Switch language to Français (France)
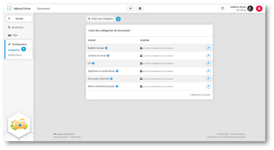Viewport: 274px width, 150px height. (61, 137)
